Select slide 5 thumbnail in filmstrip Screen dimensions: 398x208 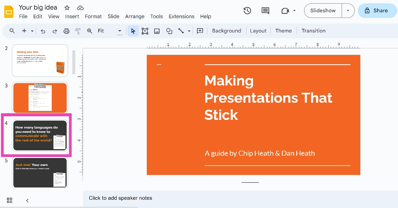pyautogui.click(x=40, y=172)
